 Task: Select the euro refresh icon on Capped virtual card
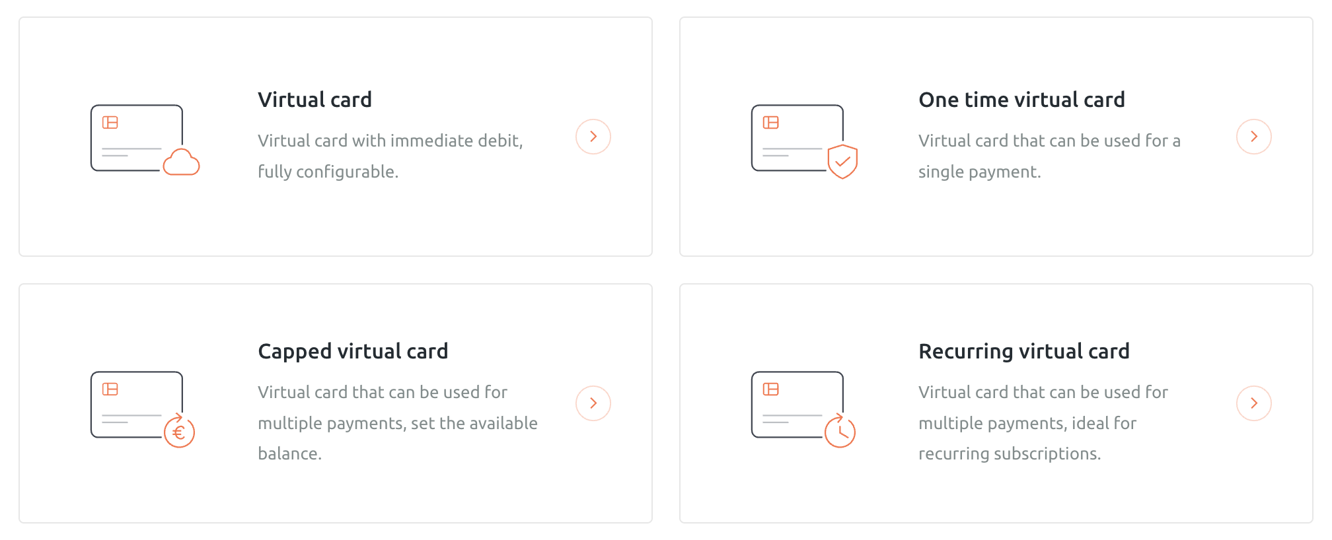pos(178,431)
